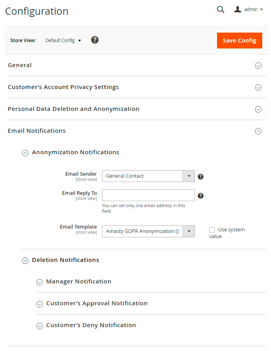The image size is (271, 351).
Task: Click the Email Reply To text field
Action: 148,195
